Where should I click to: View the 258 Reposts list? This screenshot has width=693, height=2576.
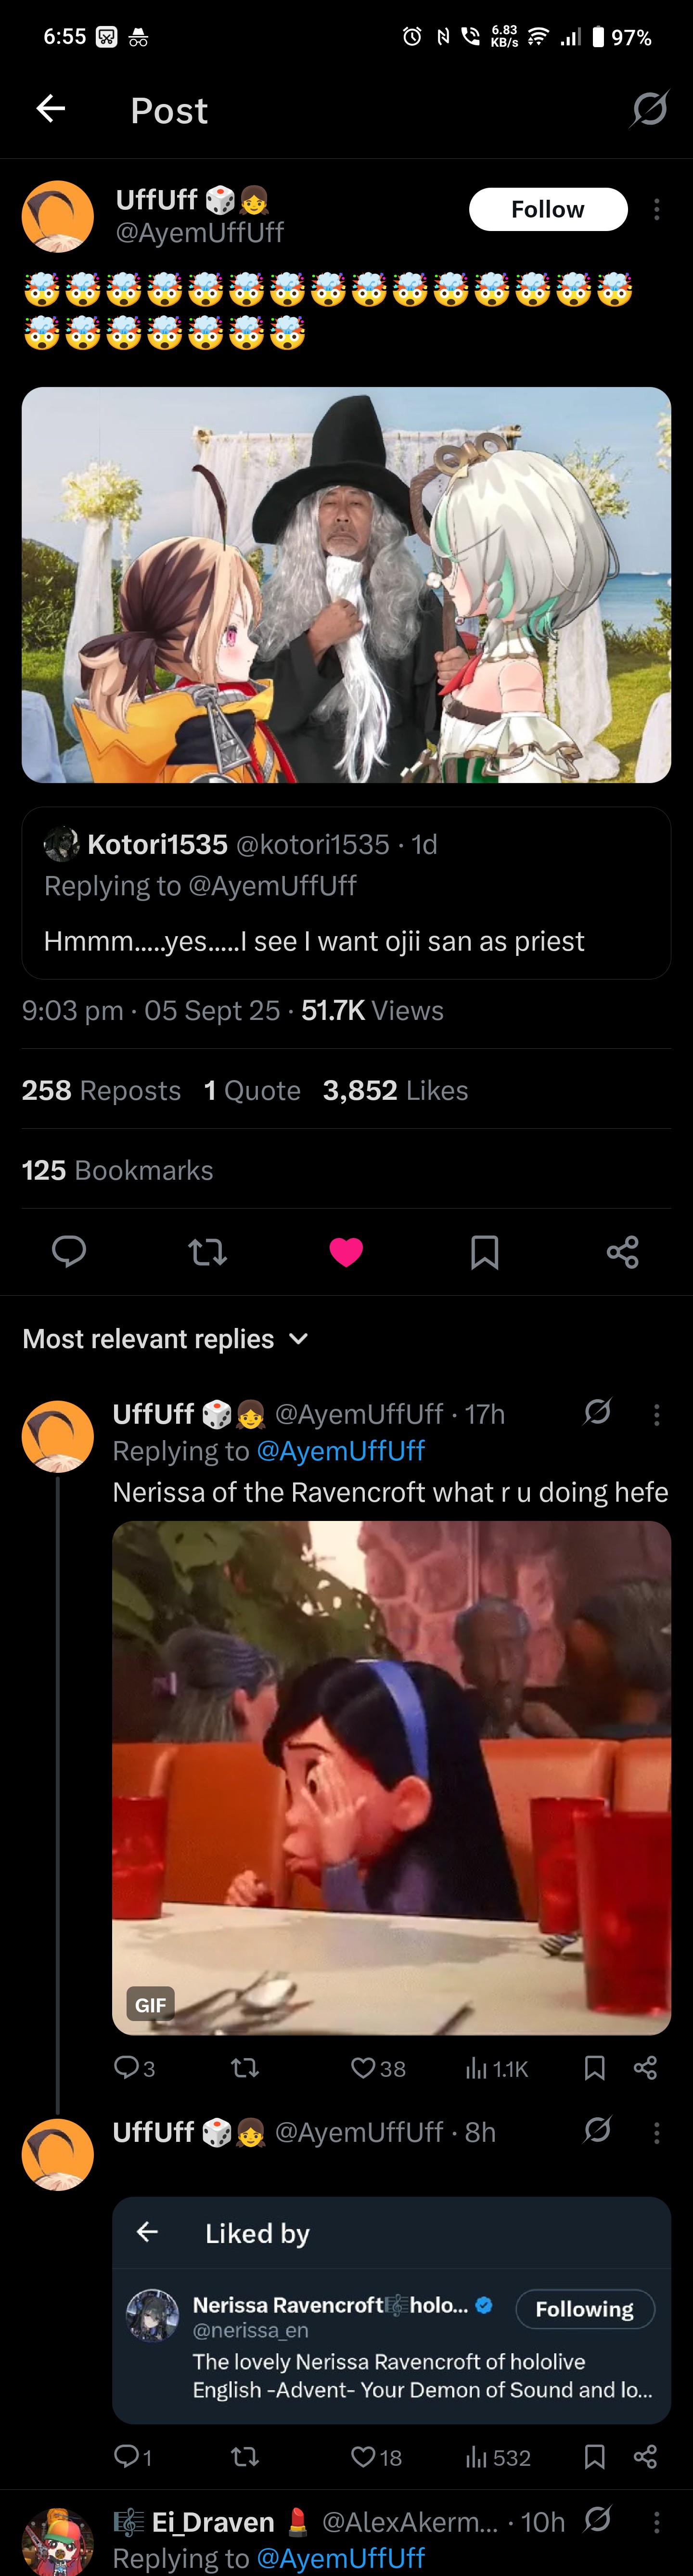coord(101,1090)
